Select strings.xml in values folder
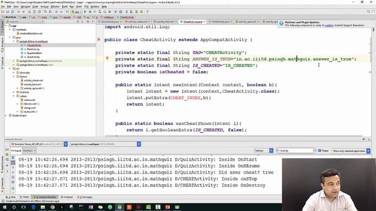This screenshot has width=376, height=211. tap(29, 108)
